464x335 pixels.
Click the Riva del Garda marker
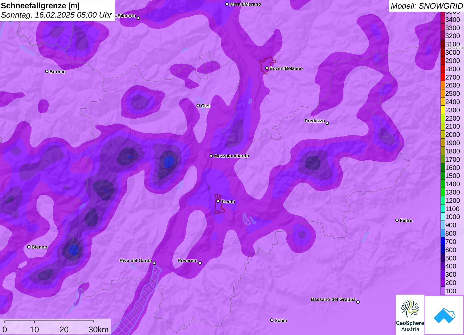(x=154, y=263)
